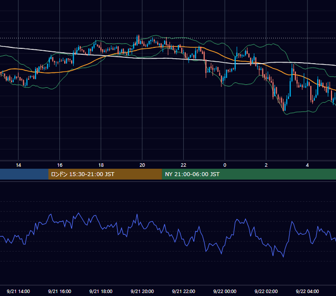Viewport: 336px width, 296px height.
Task: Click the 9/22 00:00 time label
Action: coord(225,291)
